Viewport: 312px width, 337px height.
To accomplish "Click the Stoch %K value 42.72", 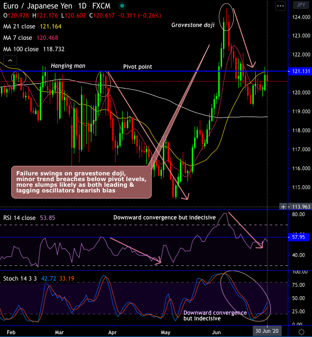I will tap(49, 279).
